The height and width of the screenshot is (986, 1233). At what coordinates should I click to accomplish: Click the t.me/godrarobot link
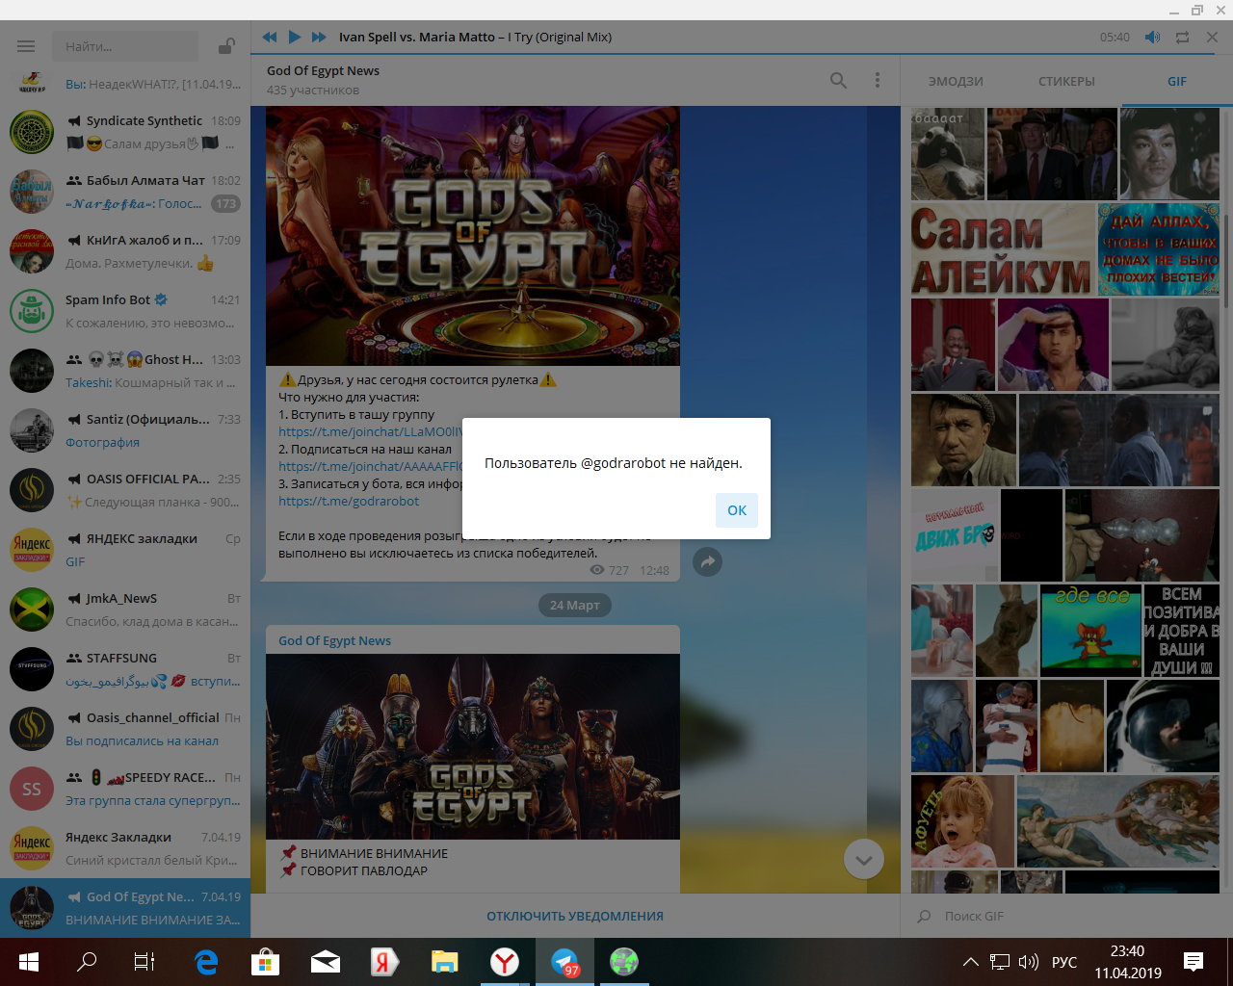pos(349,501)
